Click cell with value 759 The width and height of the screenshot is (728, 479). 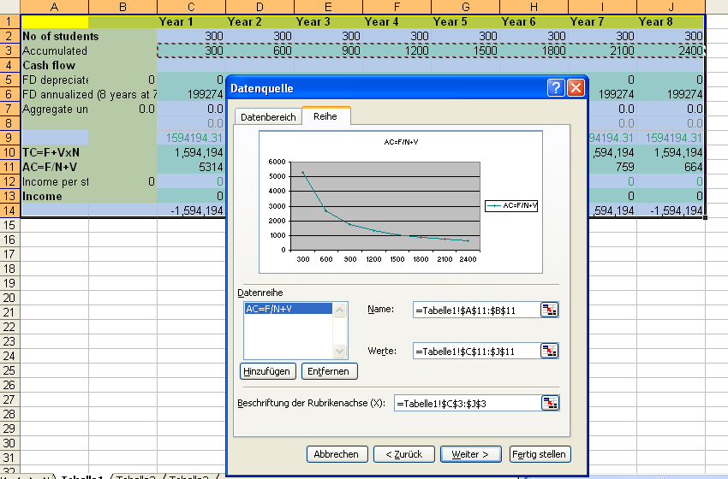(612, 167)
